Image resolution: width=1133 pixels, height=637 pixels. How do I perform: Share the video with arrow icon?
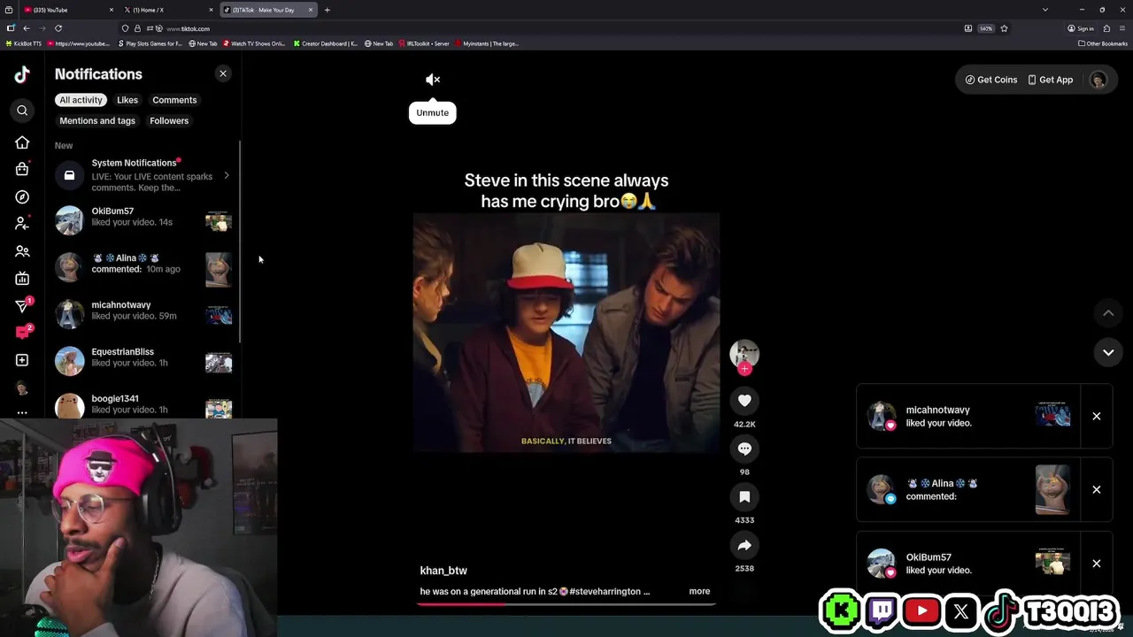[x=744, y=546]
